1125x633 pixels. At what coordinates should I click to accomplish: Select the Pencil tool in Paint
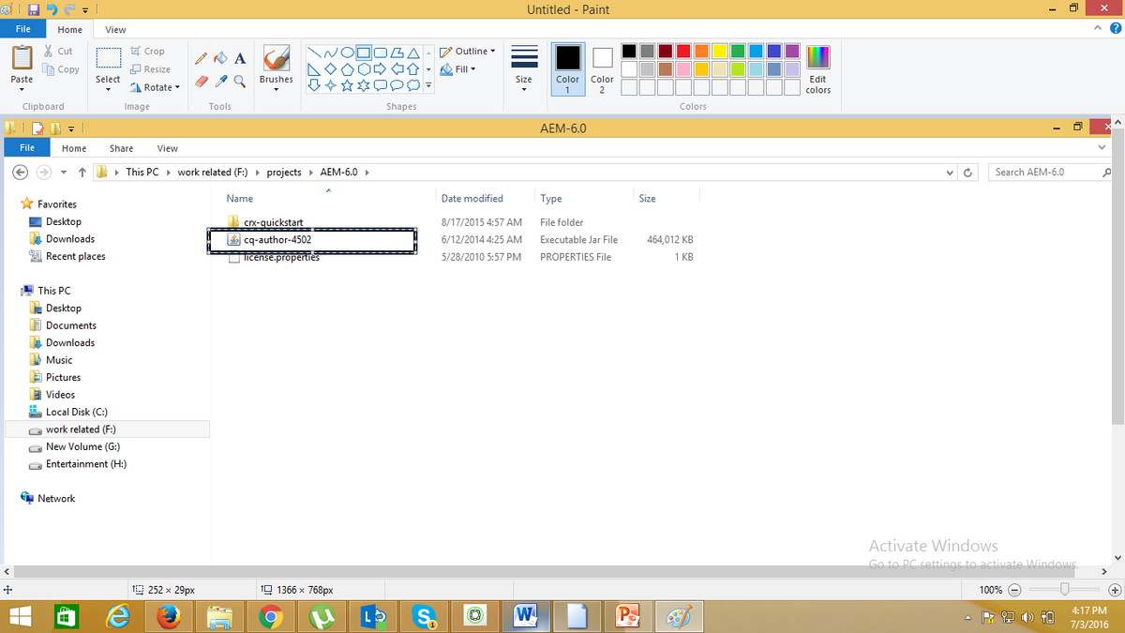(201, 58)
